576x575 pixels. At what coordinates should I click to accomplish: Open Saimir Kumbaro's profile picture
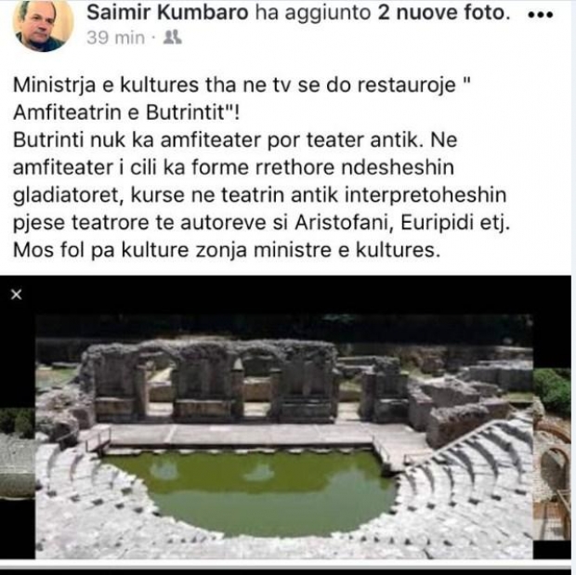click(43, 25)
